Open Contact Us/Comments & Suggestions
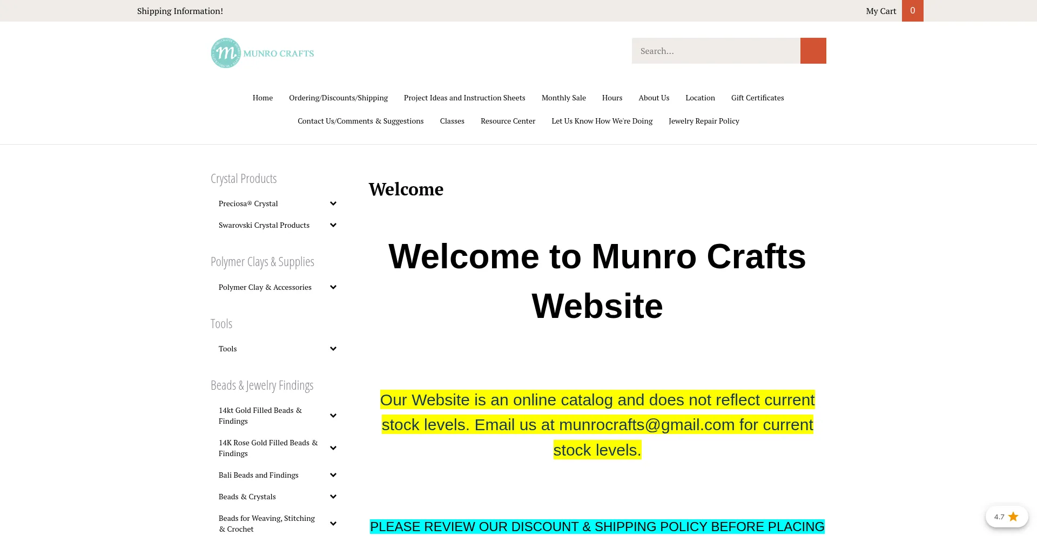Viewport: 1037px width, 536px height. [361, 121]
